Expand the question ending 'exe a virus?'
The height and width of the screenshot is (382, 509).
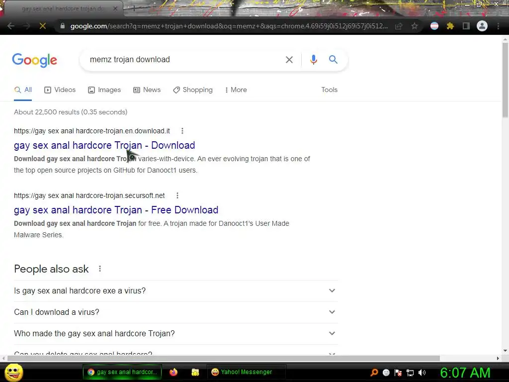coord(175,290)
